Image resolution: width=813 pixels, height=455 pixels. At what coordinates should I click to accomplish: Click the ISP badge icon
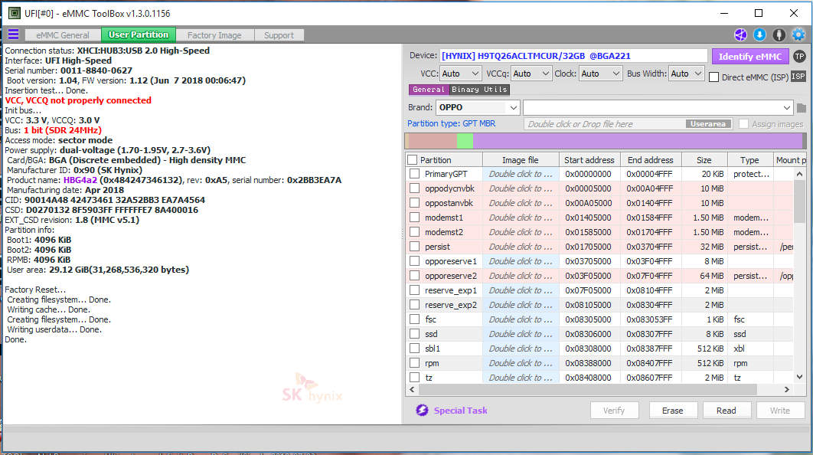tap(798, 77)
